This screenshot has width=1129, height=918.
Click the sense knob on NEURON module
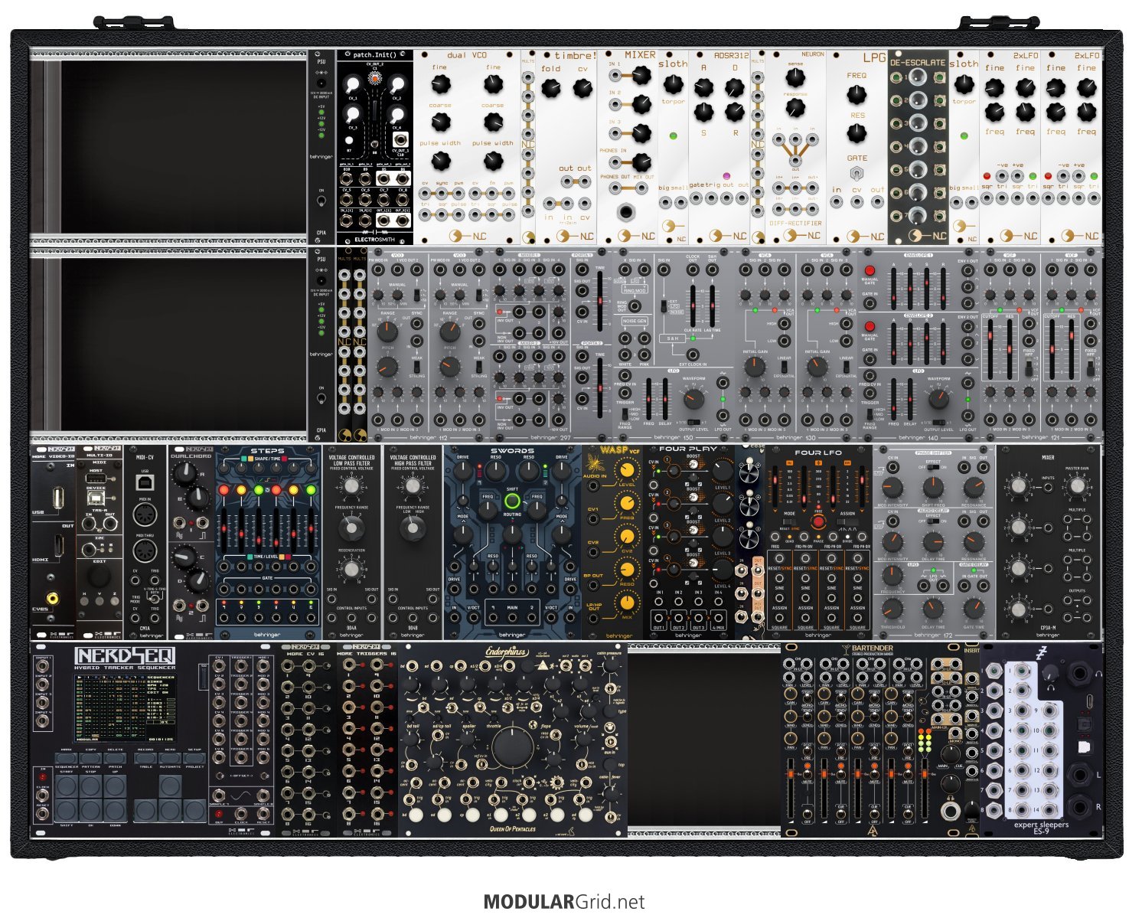(795, 77)
